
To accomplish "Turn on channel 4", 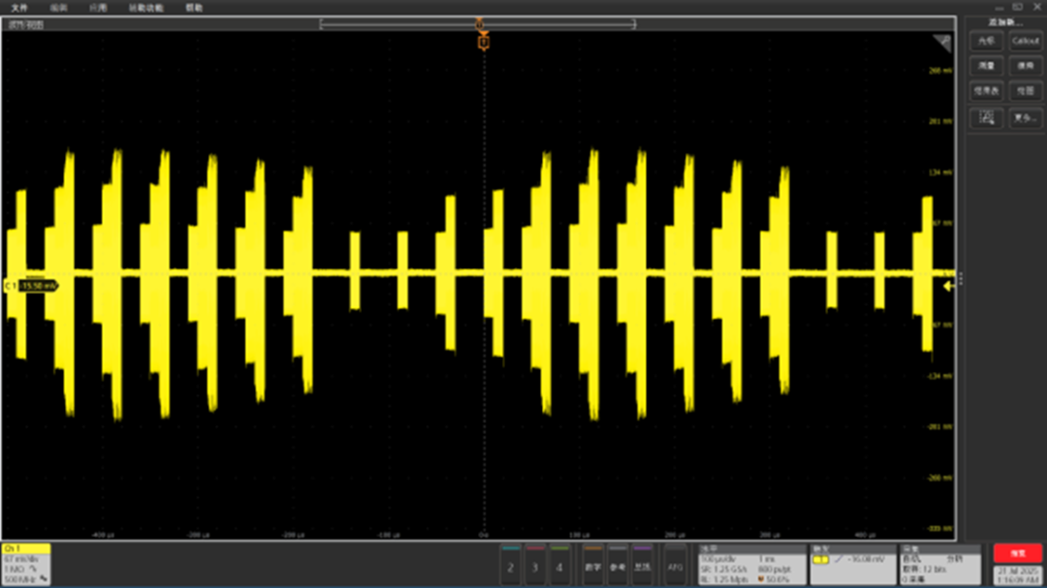I will point(559,566).
